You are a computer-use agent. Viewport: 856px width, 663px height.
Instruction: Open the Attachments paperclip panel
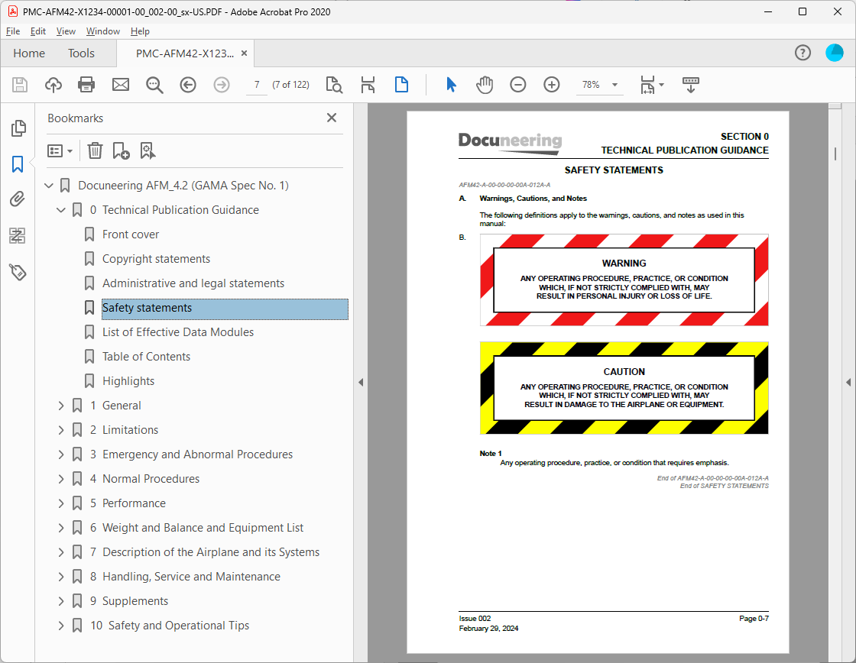(18, 199)
